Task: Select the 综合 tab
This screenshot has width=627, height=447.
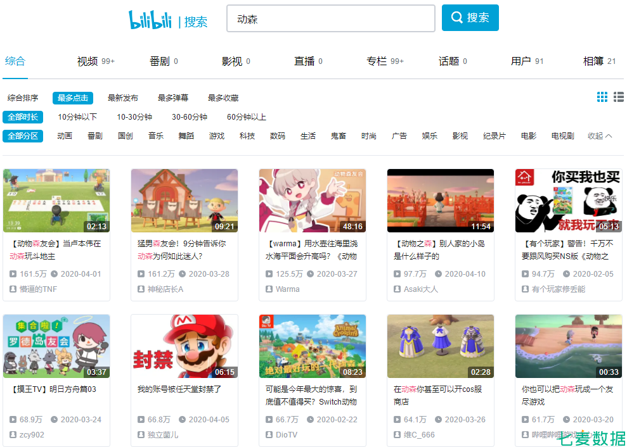Action: pos(15,61)
